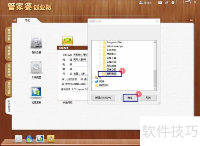The image size is (200, 146).
Task: Expand the WindowsApps folder node
Action: [x=100, y=46]
